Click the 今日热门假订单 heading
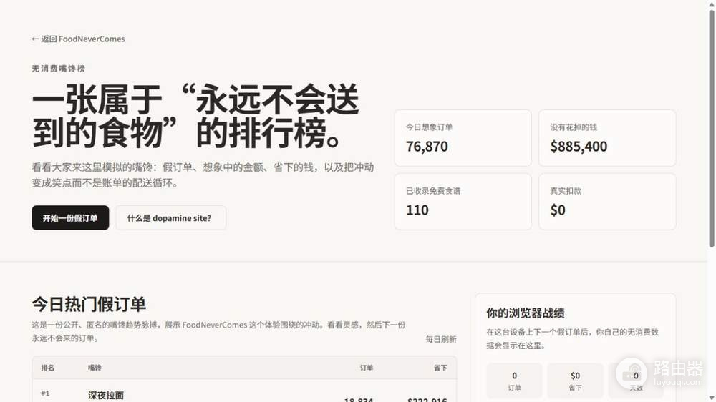Screen dimensions: 716x402 89,304
